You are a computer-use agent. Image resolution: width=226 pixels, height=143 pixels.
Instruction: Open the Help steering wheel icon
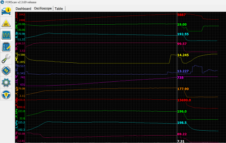click(x=7, y=95)
